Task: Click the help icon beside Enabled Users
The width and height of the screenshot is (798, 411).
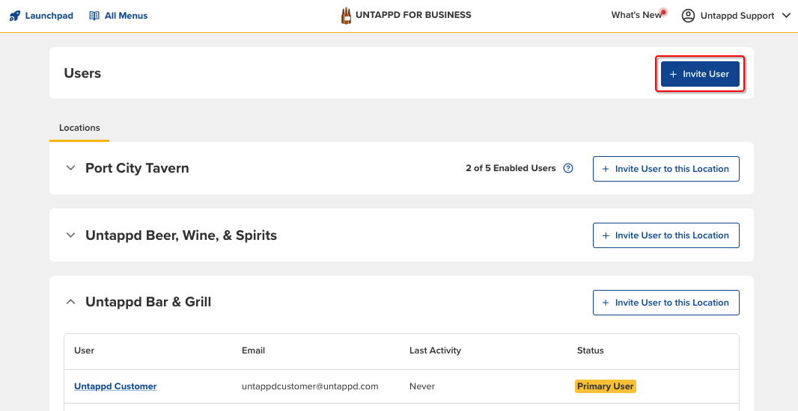Action: [568, 168]
